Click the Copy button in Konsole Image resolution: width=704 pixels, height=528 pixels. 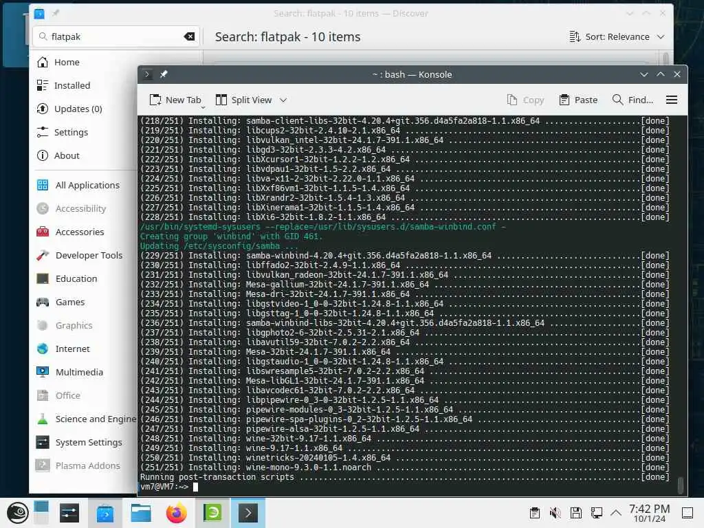[525, 100]
